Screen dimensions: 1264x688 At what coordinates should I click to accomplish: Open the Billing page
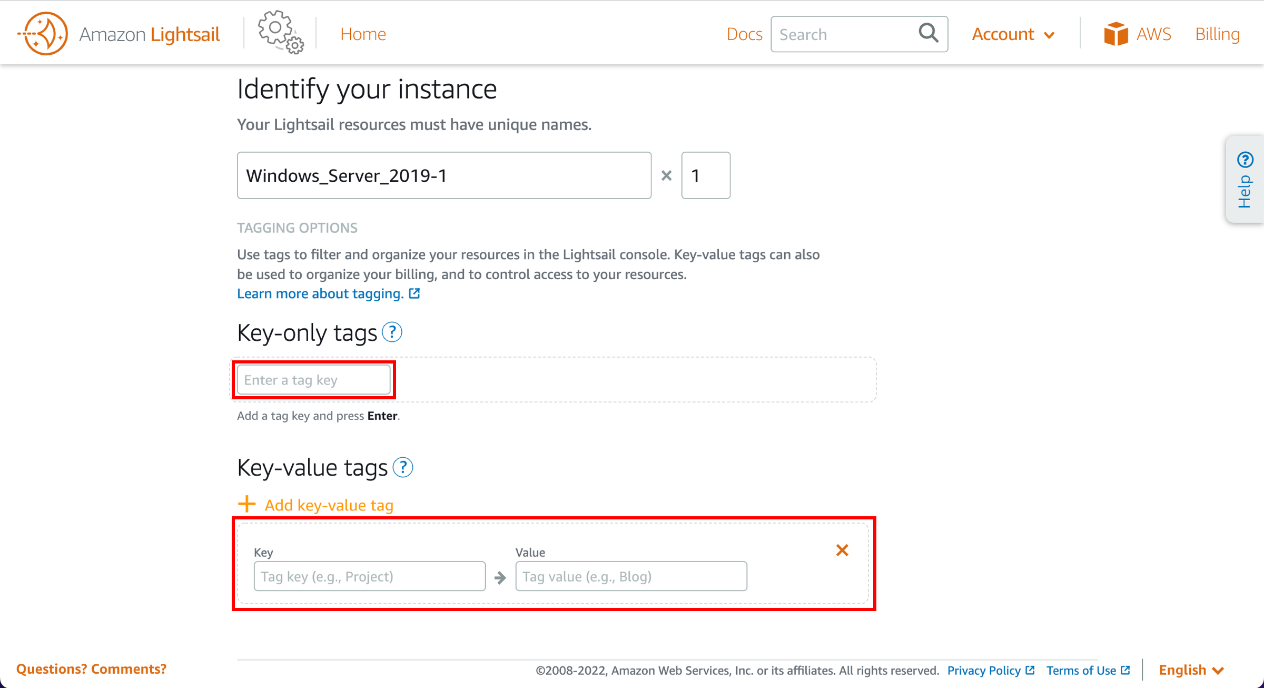pos(1217,34)
